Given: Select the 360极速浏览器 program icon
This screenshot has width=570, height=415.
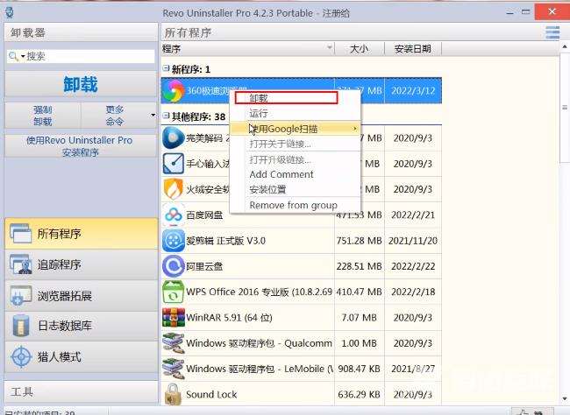Looking at the screenshot, I should point(173,90).
